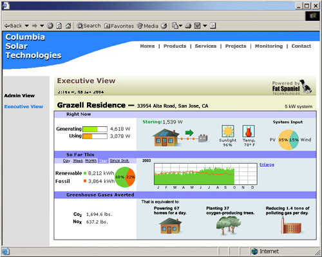Open the Favorites toolbar button

(119, 26)
